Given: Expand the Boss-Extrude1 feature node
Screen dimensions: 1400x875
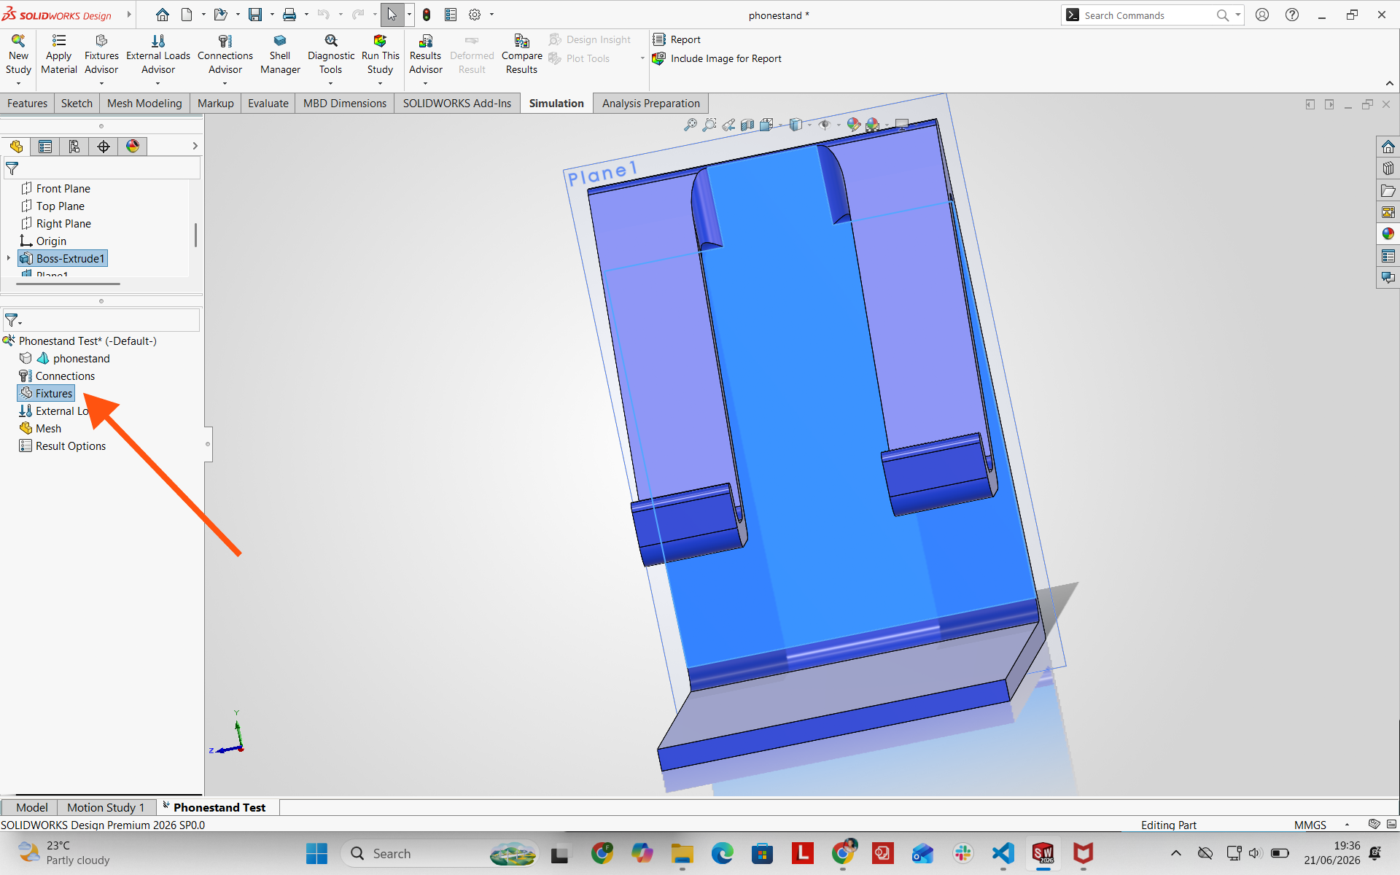Looking at the screenshot, I should pos(9,258).
